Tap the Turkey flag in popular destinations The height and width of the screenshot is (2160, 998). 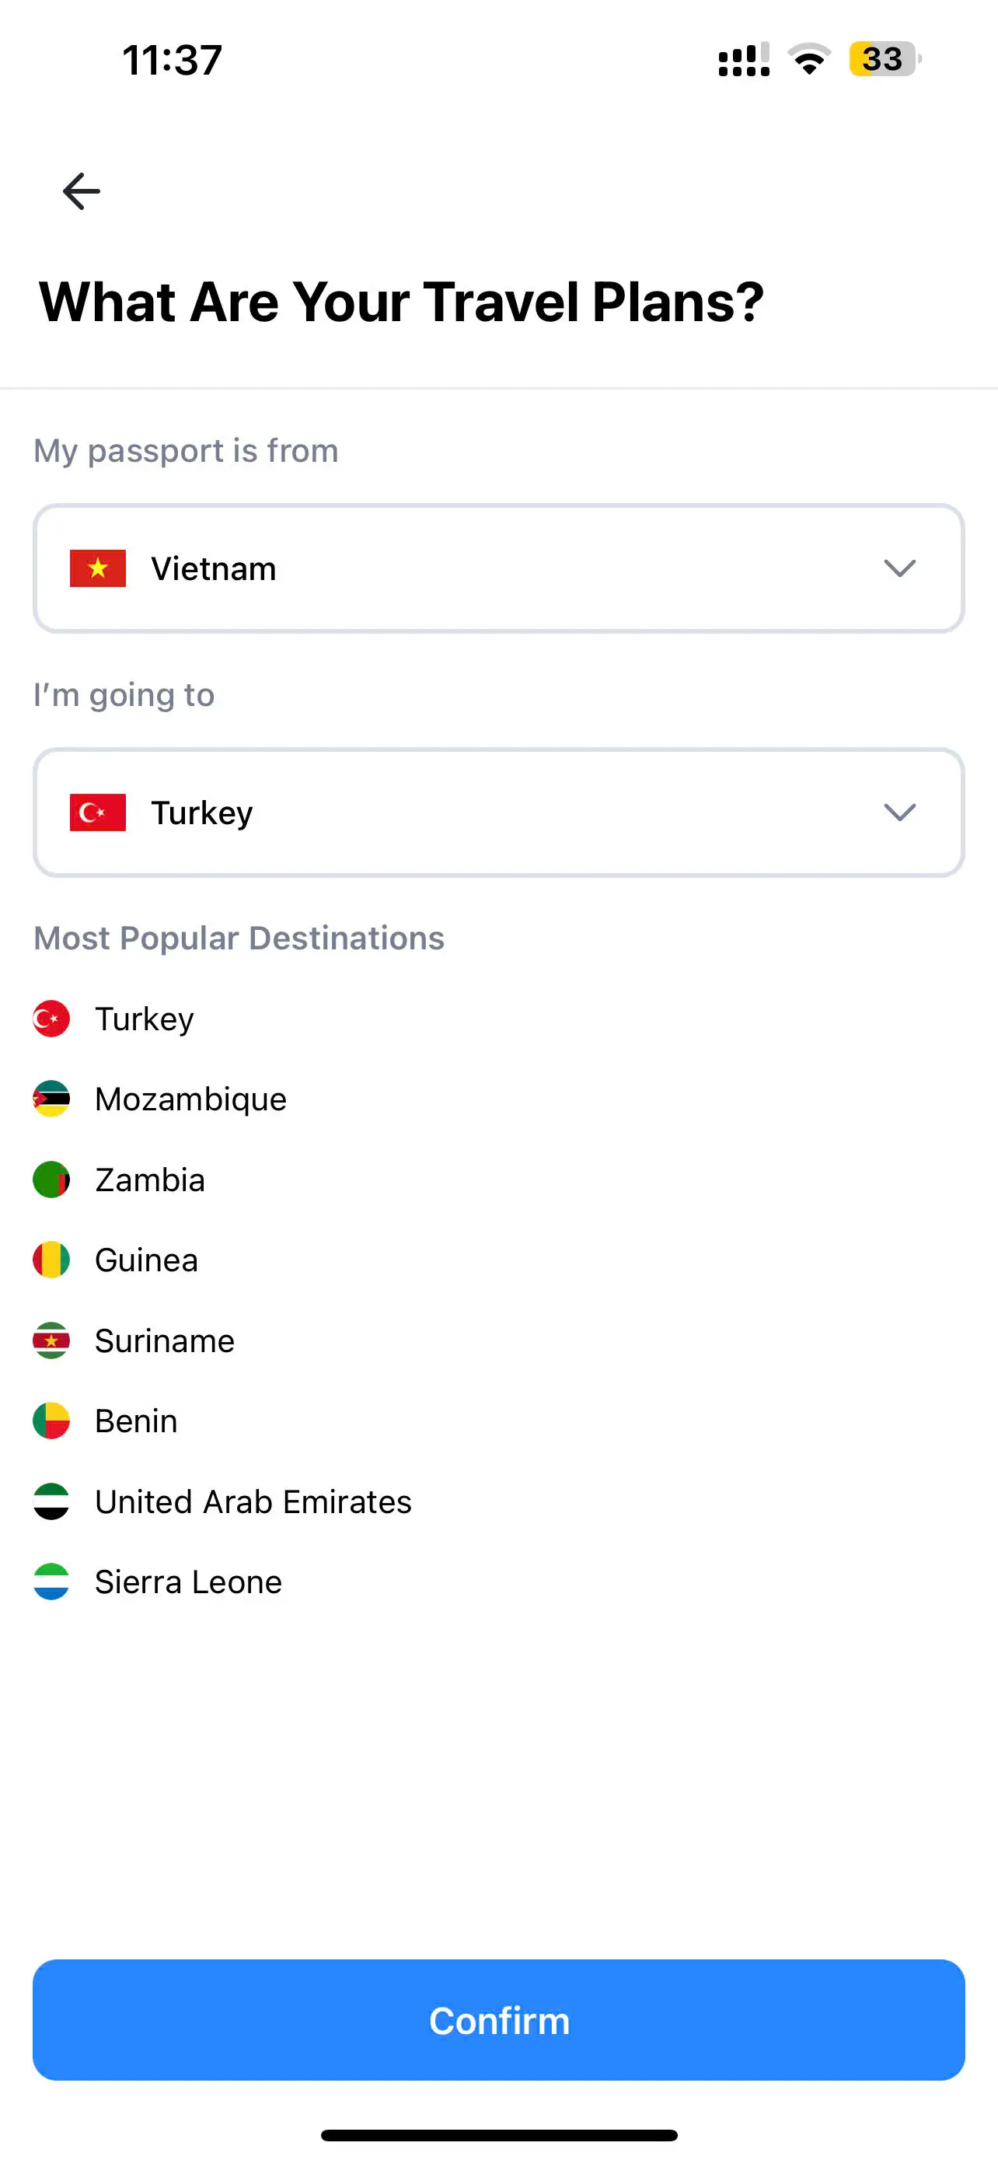click(x=51, y=1018)
